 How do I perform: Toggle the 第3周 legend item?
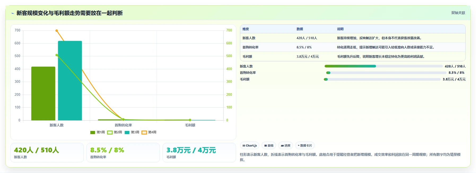(132, 132)
